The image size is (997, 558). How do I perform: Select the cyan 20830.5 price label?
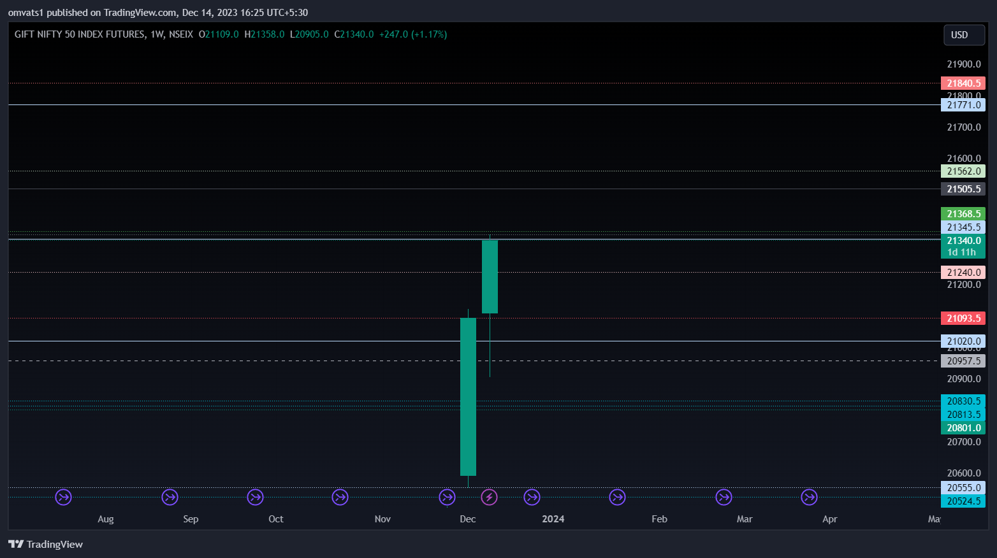point(963,401)
